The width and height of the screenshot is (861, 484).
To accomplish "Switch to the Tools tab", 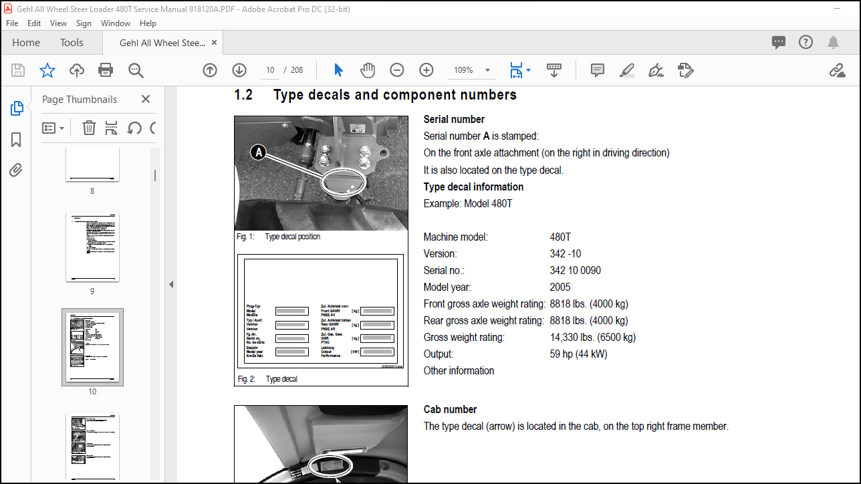I will tap(72, 43).
